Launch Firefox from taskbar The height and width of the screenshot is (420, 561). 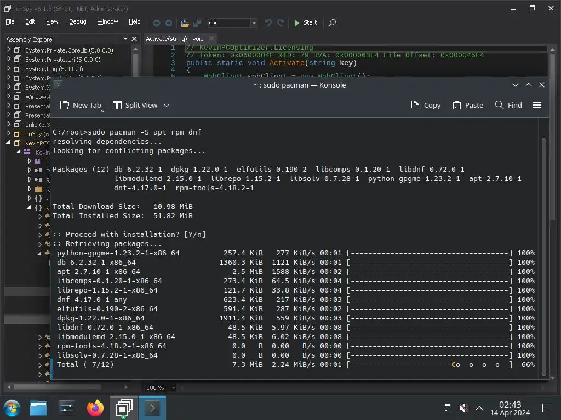pyautogui.click(x=95, y=408)
